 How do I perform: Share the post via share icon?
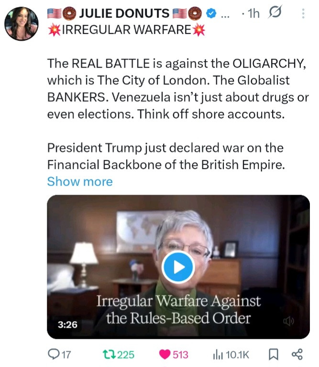tap(297, 354)
